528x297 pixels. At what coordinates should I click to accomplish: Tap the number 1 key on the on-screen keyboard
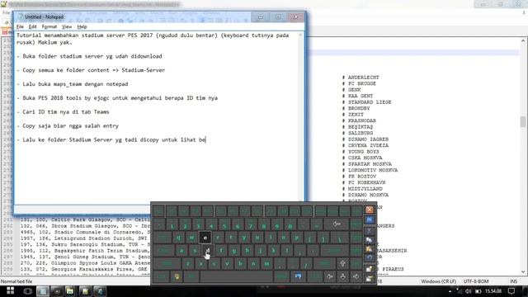tap(172, 224)
